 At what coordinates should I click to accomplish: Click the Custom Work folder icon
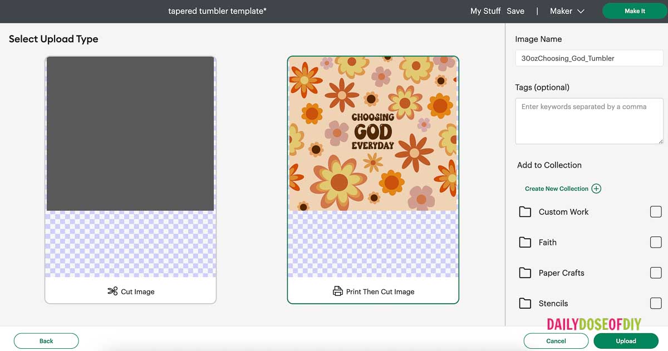coord(525,212)
